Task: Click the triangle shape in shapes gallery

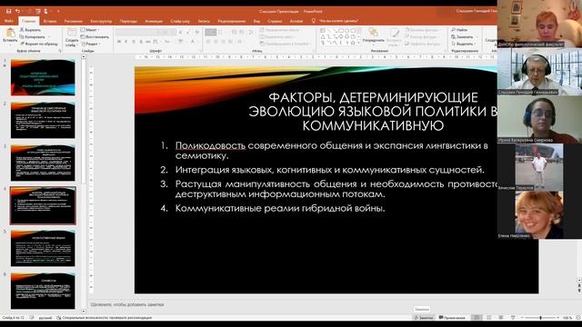Action: [323, 36]
